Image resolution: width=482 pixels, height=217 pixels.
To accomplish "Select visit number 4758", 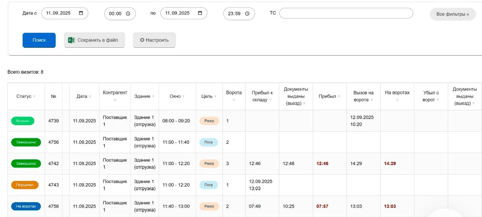I will click(x=54, y=206).
